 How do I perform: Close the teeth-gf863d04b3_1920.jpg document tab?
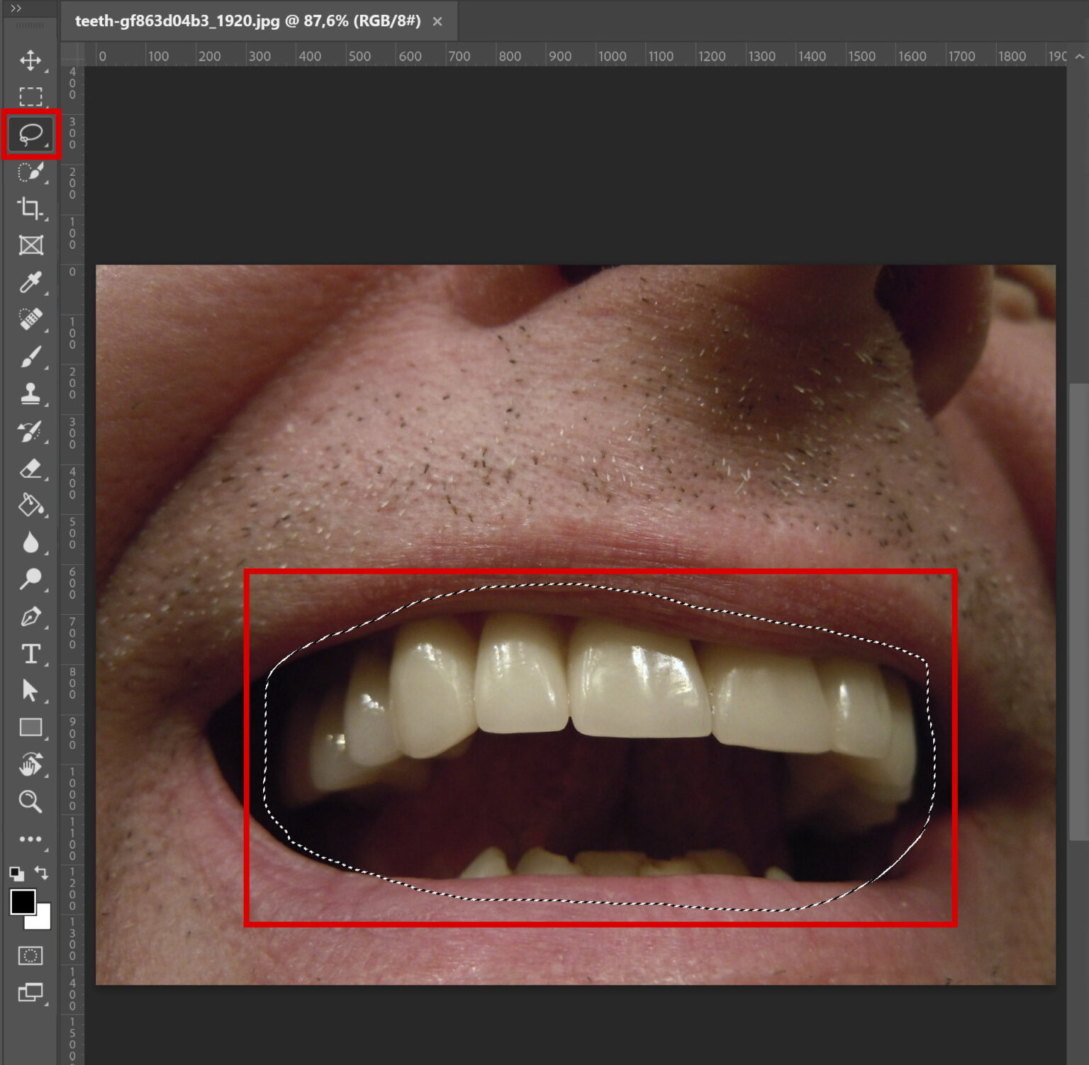[x=437, y=21]
